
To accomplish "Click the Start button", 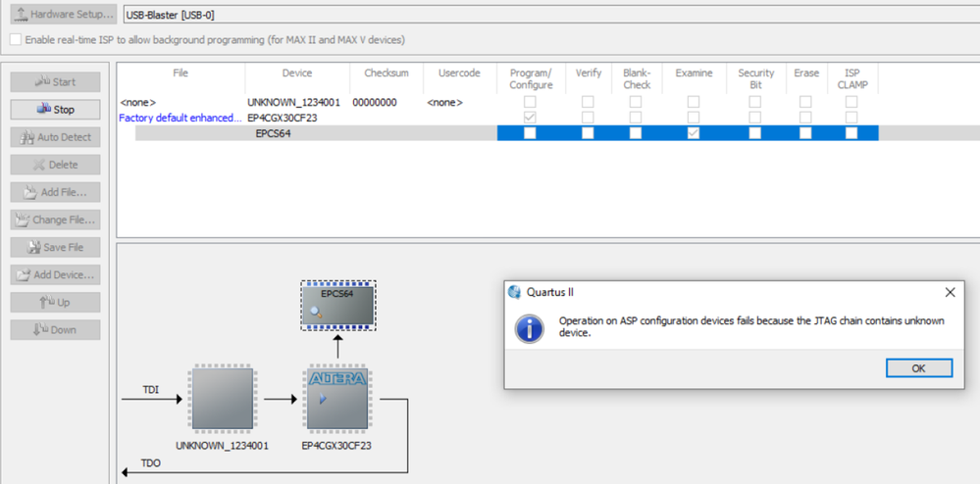I will (55, 82).
